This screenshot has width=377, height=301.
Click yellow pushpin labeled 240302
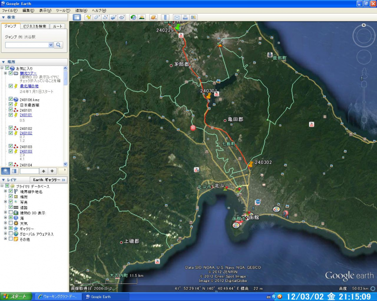click(x=250, y=165)
